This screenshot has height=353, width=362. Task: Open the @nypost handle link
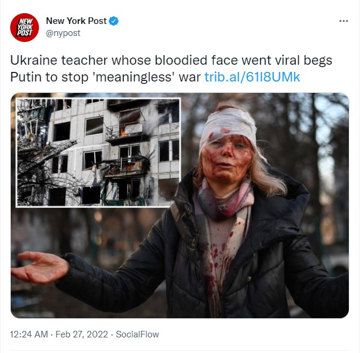point(63,33)
